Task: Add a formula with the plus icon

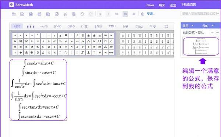Action: [212, 32]
